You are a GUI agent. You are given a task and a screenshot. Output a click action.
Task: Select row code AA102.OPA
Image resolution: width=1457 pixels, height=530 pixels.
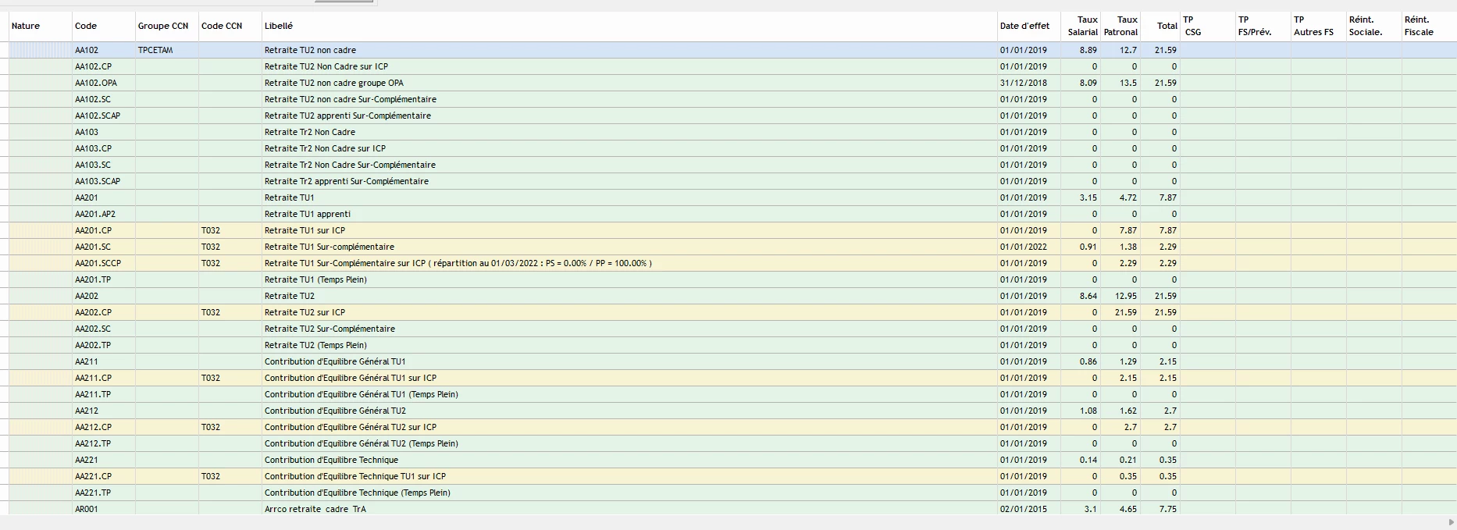(96, 83)
